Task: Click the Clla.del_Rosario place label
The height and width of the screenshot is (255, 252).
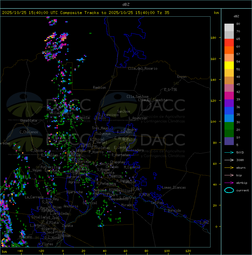Action: (143, 68)
